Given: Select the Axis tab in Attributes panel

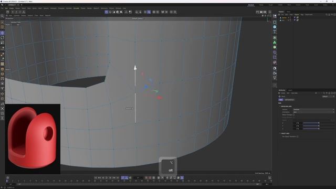Looking at the screenshot, I should [x=281, y=100].
